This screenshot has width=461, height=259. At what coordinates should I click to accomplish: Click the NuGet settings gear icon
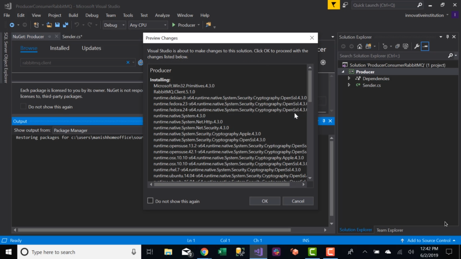click(x=323, y=63)
